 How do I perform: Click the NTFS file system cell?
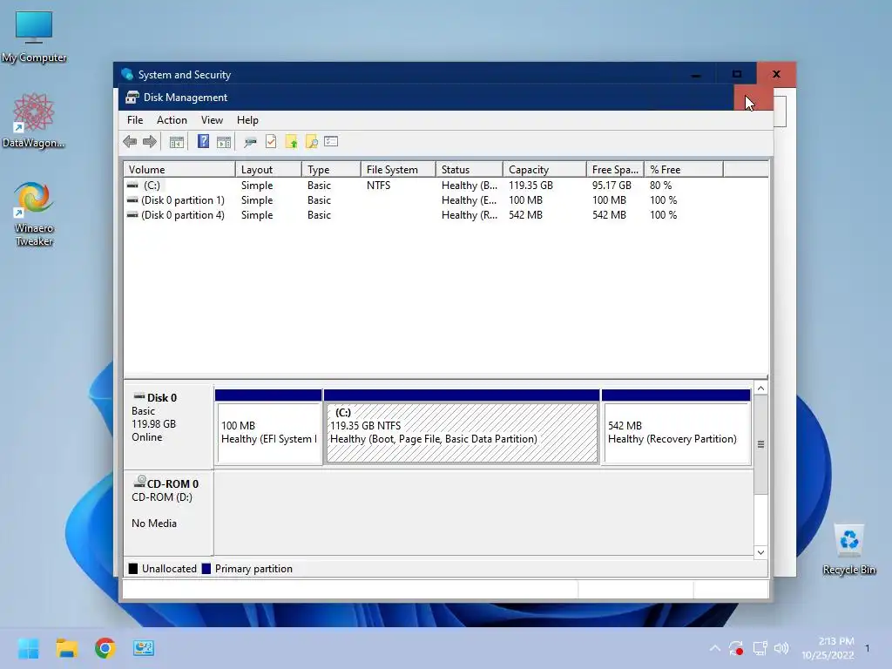378,186
